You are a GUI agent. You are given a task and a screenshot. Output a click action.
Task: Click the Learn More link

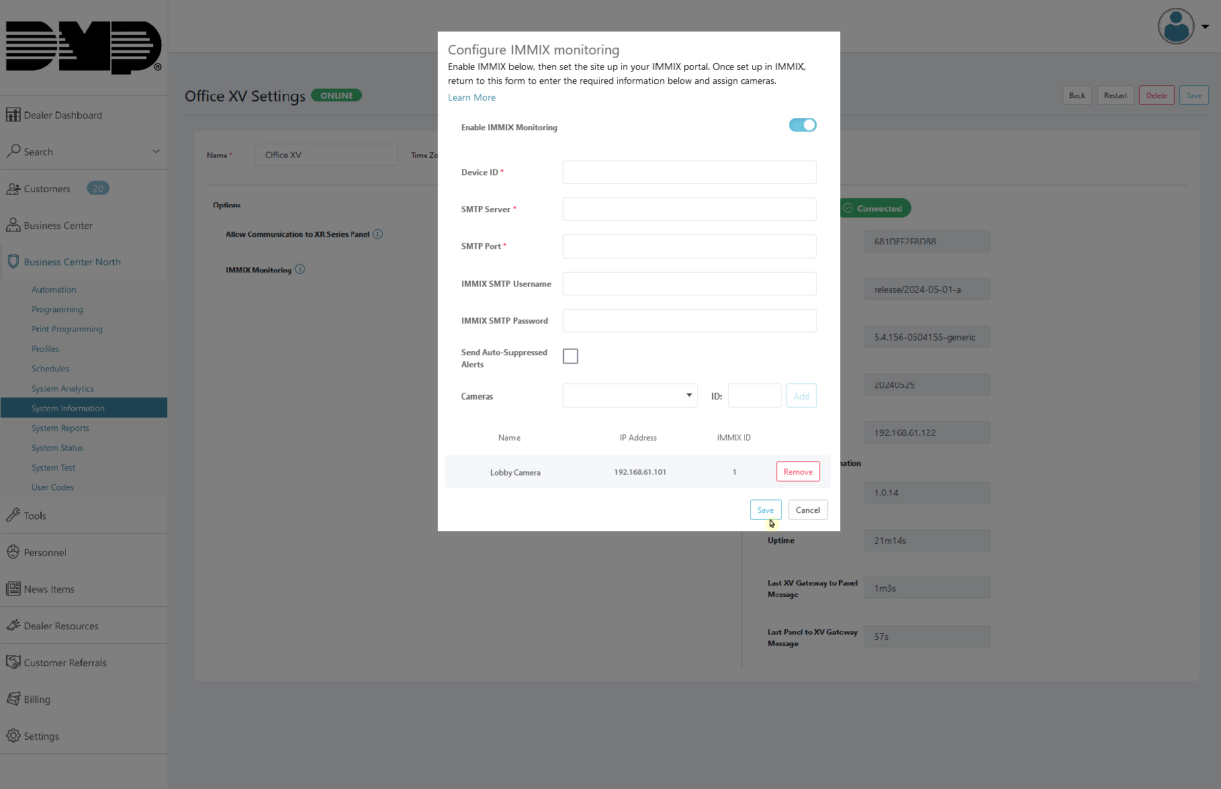tap(471, 97)
